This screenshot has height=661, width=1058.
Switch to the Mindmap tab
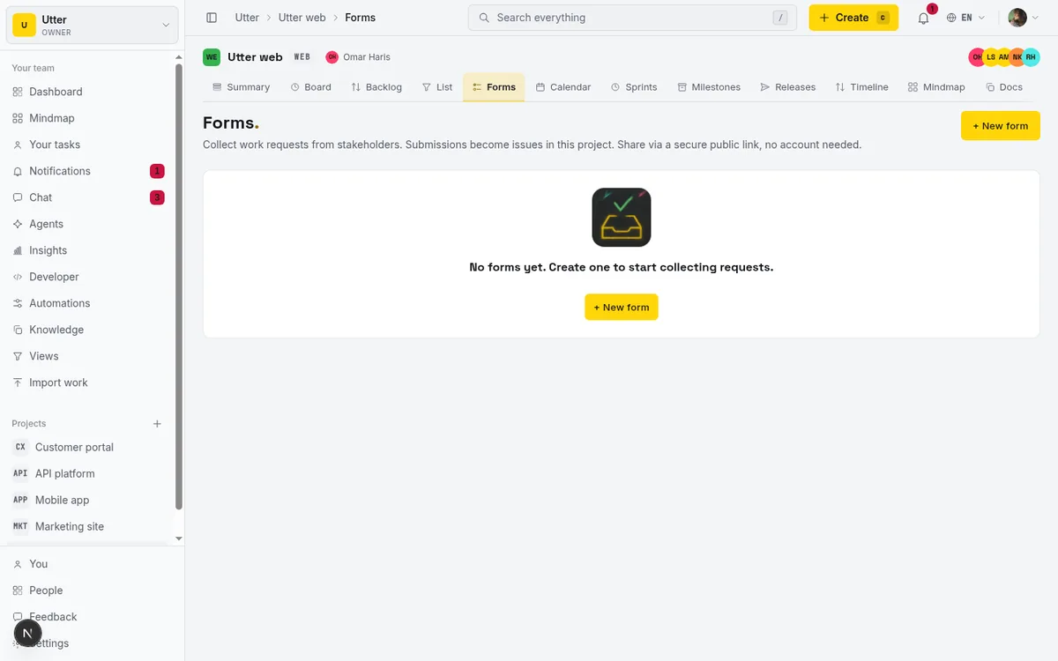pos(936,87)
